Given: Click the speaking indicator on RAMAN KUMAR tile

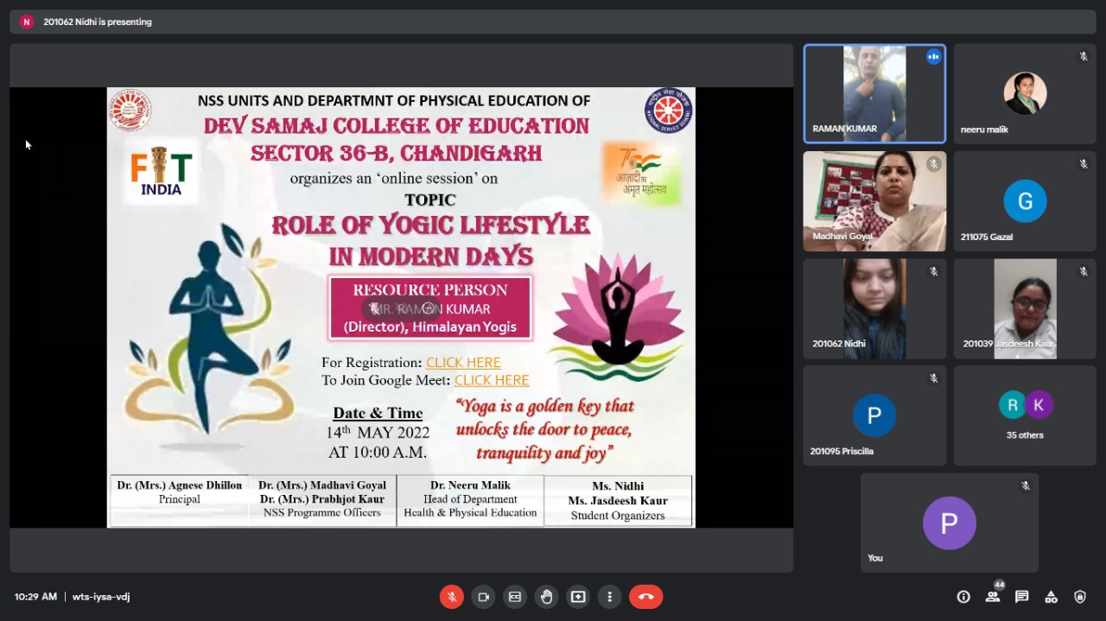Looking at the screenshot, I should click(x=933, y=57).
